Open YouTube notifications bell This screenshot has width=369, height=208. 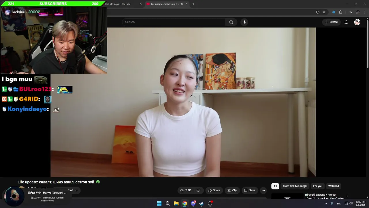(x=346, y=22)
